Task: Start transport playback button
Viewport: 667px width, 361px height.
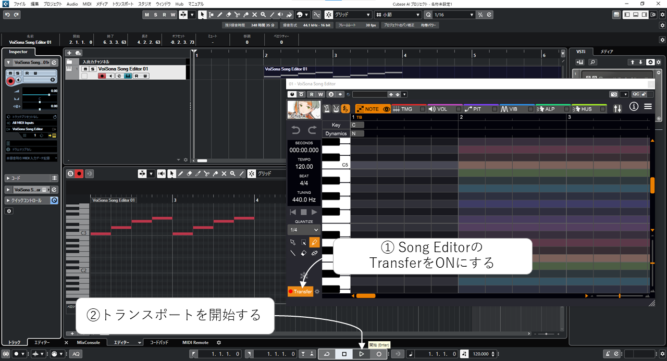Action: click(361, 354)
